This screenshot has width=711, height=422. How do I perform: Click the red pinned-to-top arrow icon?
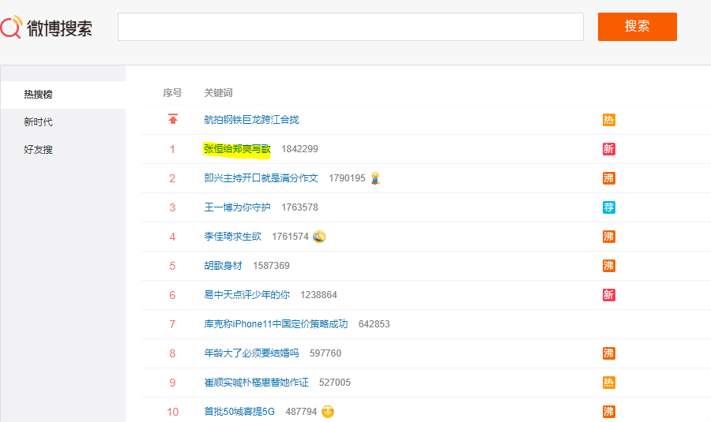pos(173,119)
